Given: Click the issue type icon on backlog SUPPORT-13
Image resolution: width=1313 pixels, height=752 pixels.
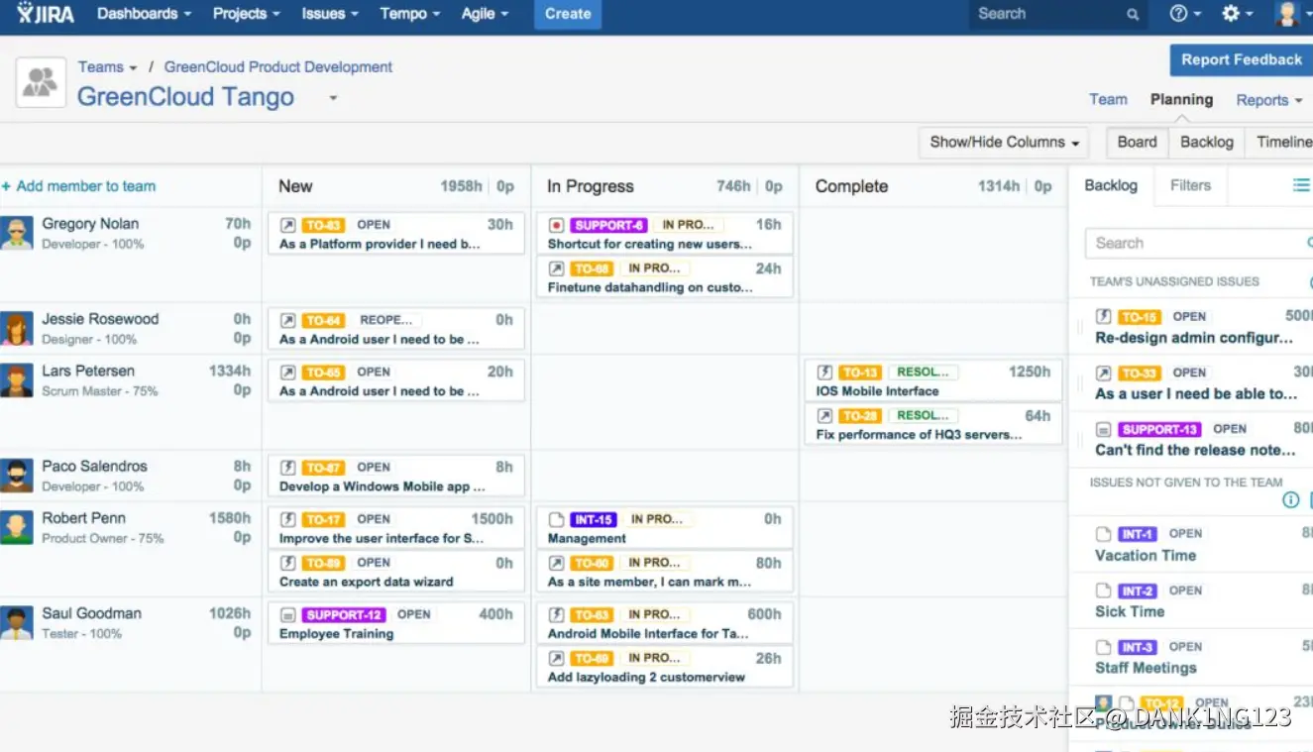Looking at the screenshot, I should click(x=1103, y=429).
